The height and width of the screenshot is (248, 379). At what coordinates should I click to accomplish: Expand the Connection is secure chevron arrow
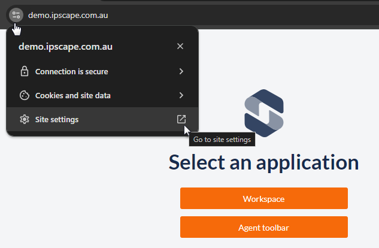point(181,72)
